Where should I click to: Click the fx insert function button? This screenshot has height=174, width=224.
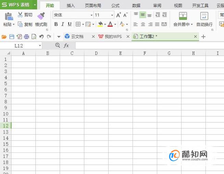coord(66,45)
